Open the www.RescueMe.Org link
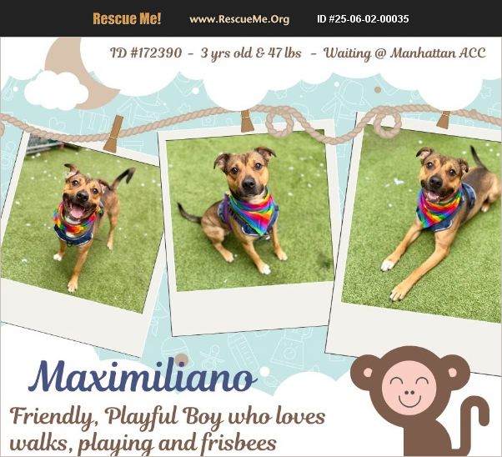This screenshot has width=502, height=457. tap(239, 19)
